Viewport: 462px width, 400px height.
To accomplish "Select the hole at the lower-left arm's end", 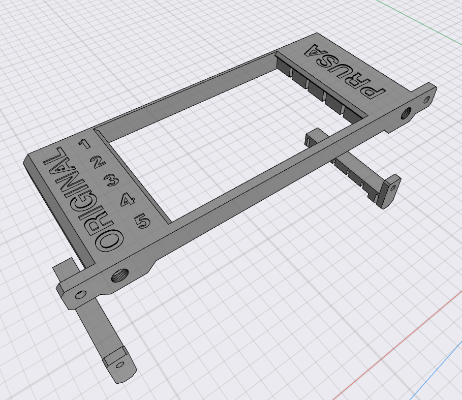I will click(120, 364).
